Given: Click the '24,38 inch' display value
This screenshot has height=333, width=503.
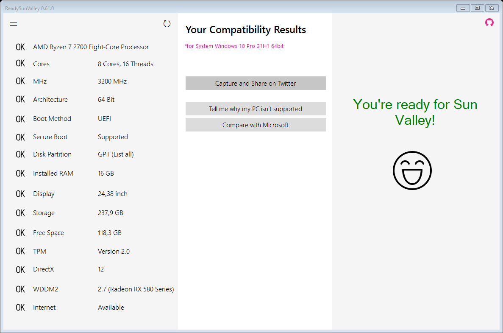Looking at the screenshot, I should (x=113, y=194).
